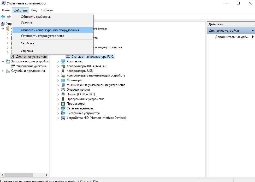This screenshot has width=255, height=182.
Task: Select Системные устройства in device list
Action: point(83,113)
